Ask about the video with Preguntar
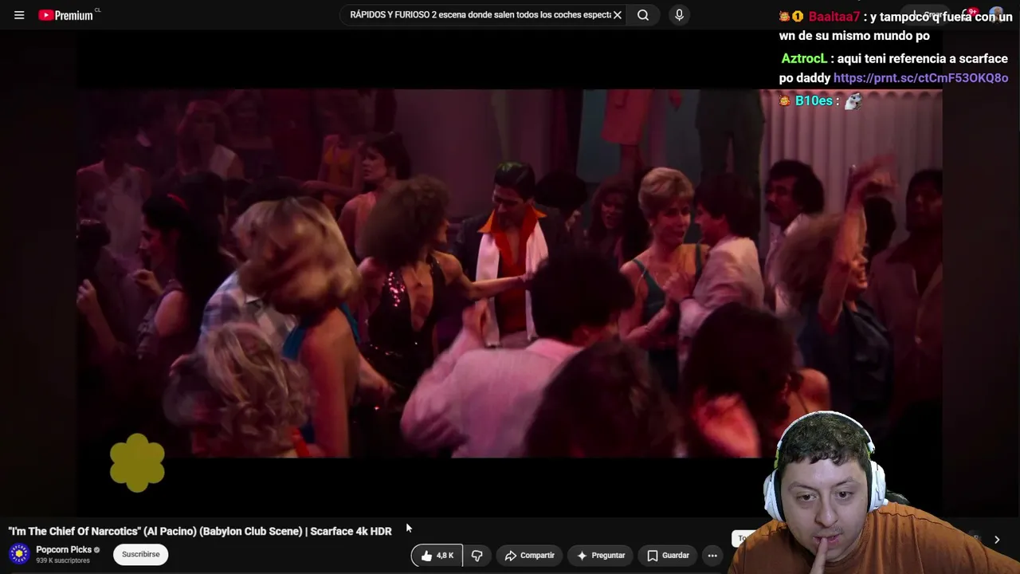This screenshot has height=574, width=1020. pyautogui.click(x=601, y=556)
